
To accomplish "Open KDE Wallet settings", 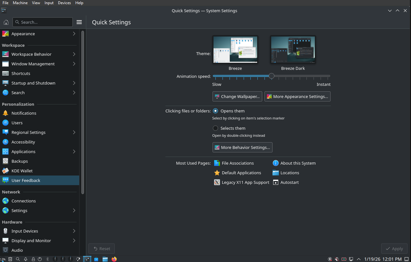I will (21, 171).
